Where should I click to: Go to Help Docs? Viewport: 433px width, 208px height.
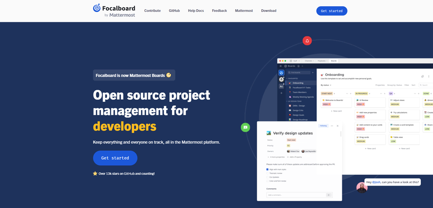click(x=196, y=11)
